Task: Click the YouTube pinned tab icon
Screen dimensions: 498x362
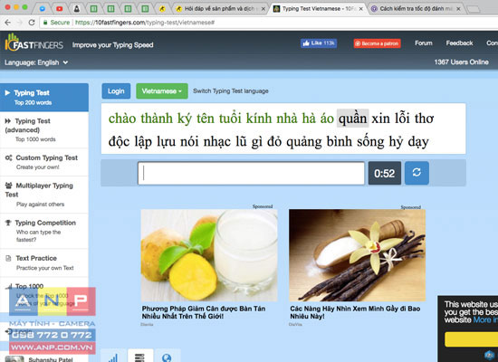Action: [60, 8]
